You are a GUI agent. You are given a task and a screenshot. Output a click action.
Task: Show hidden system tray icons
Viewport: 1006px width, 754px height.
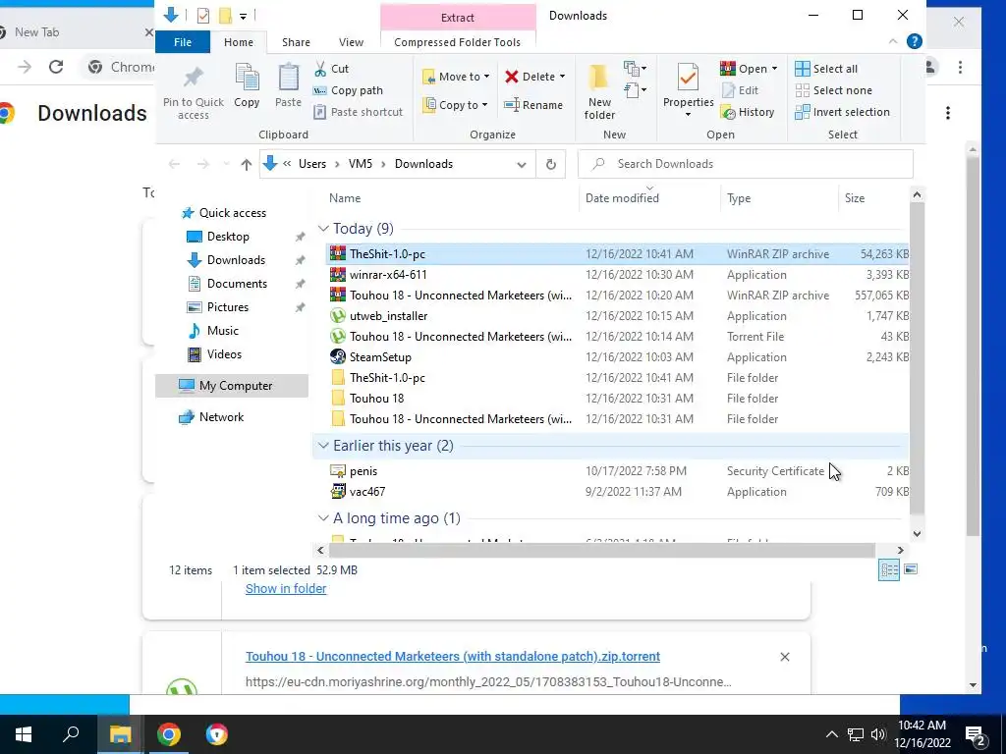[x=831, y=734]
